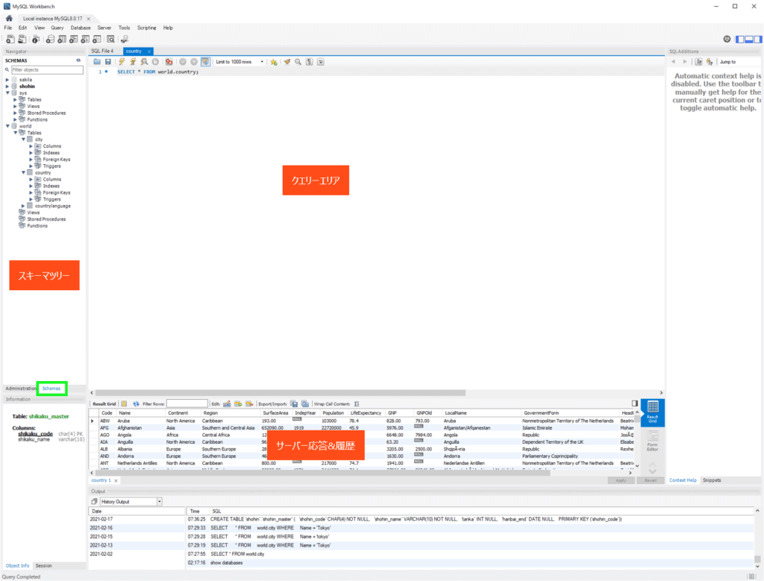The width and height of the screenshot is (764, 581).
Task: Toggle right SQL Additions sidebar visibility
Action: [758, 39]
